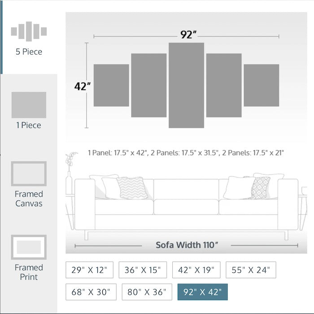Set size to 80" X 36"
314x314 pixels.
pos(147,292)
